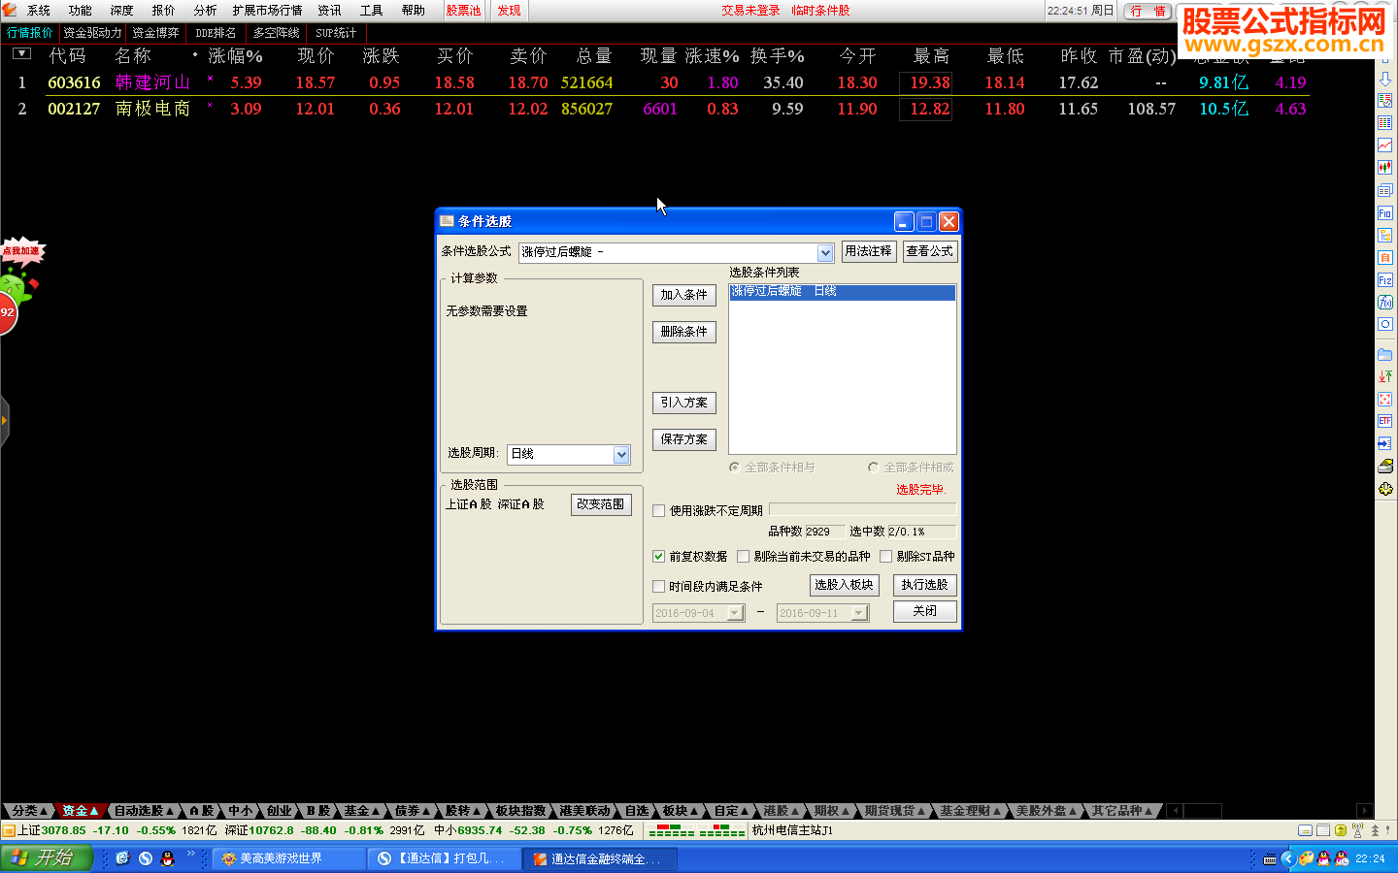This screenshot has width=1398, height=873.
Task: Enable 使用涨跌不定周期 checkbox
Action: tap(659, 510)
